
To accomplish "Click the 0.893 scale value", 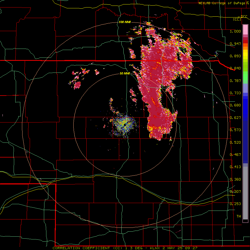I will 235,56.
